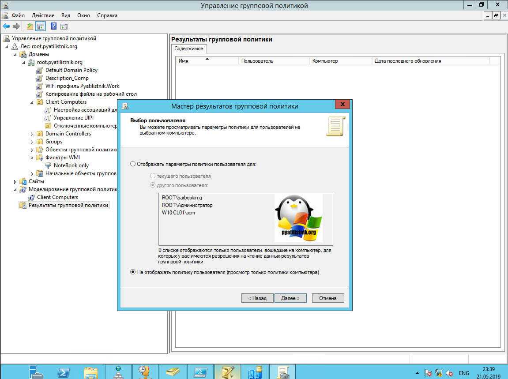Pick user ROOT\barboskin.g in the list
The width and height of the screenshot is (508, 379).
pyautogui.click(x=182, y=198)
